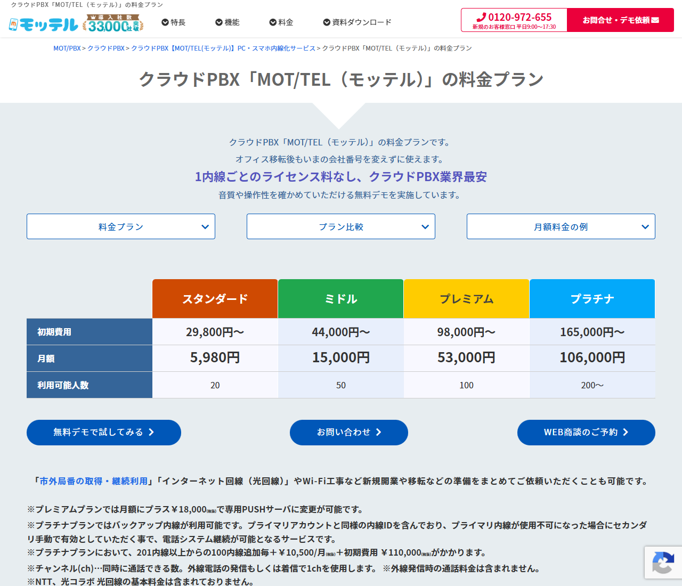Click the 53,000円 monthly price cell

tap(467, 358)
